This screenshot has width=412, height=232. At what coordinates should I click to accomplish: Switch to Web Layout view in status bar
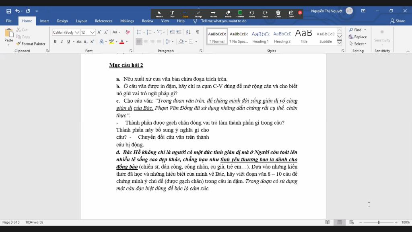352,222
